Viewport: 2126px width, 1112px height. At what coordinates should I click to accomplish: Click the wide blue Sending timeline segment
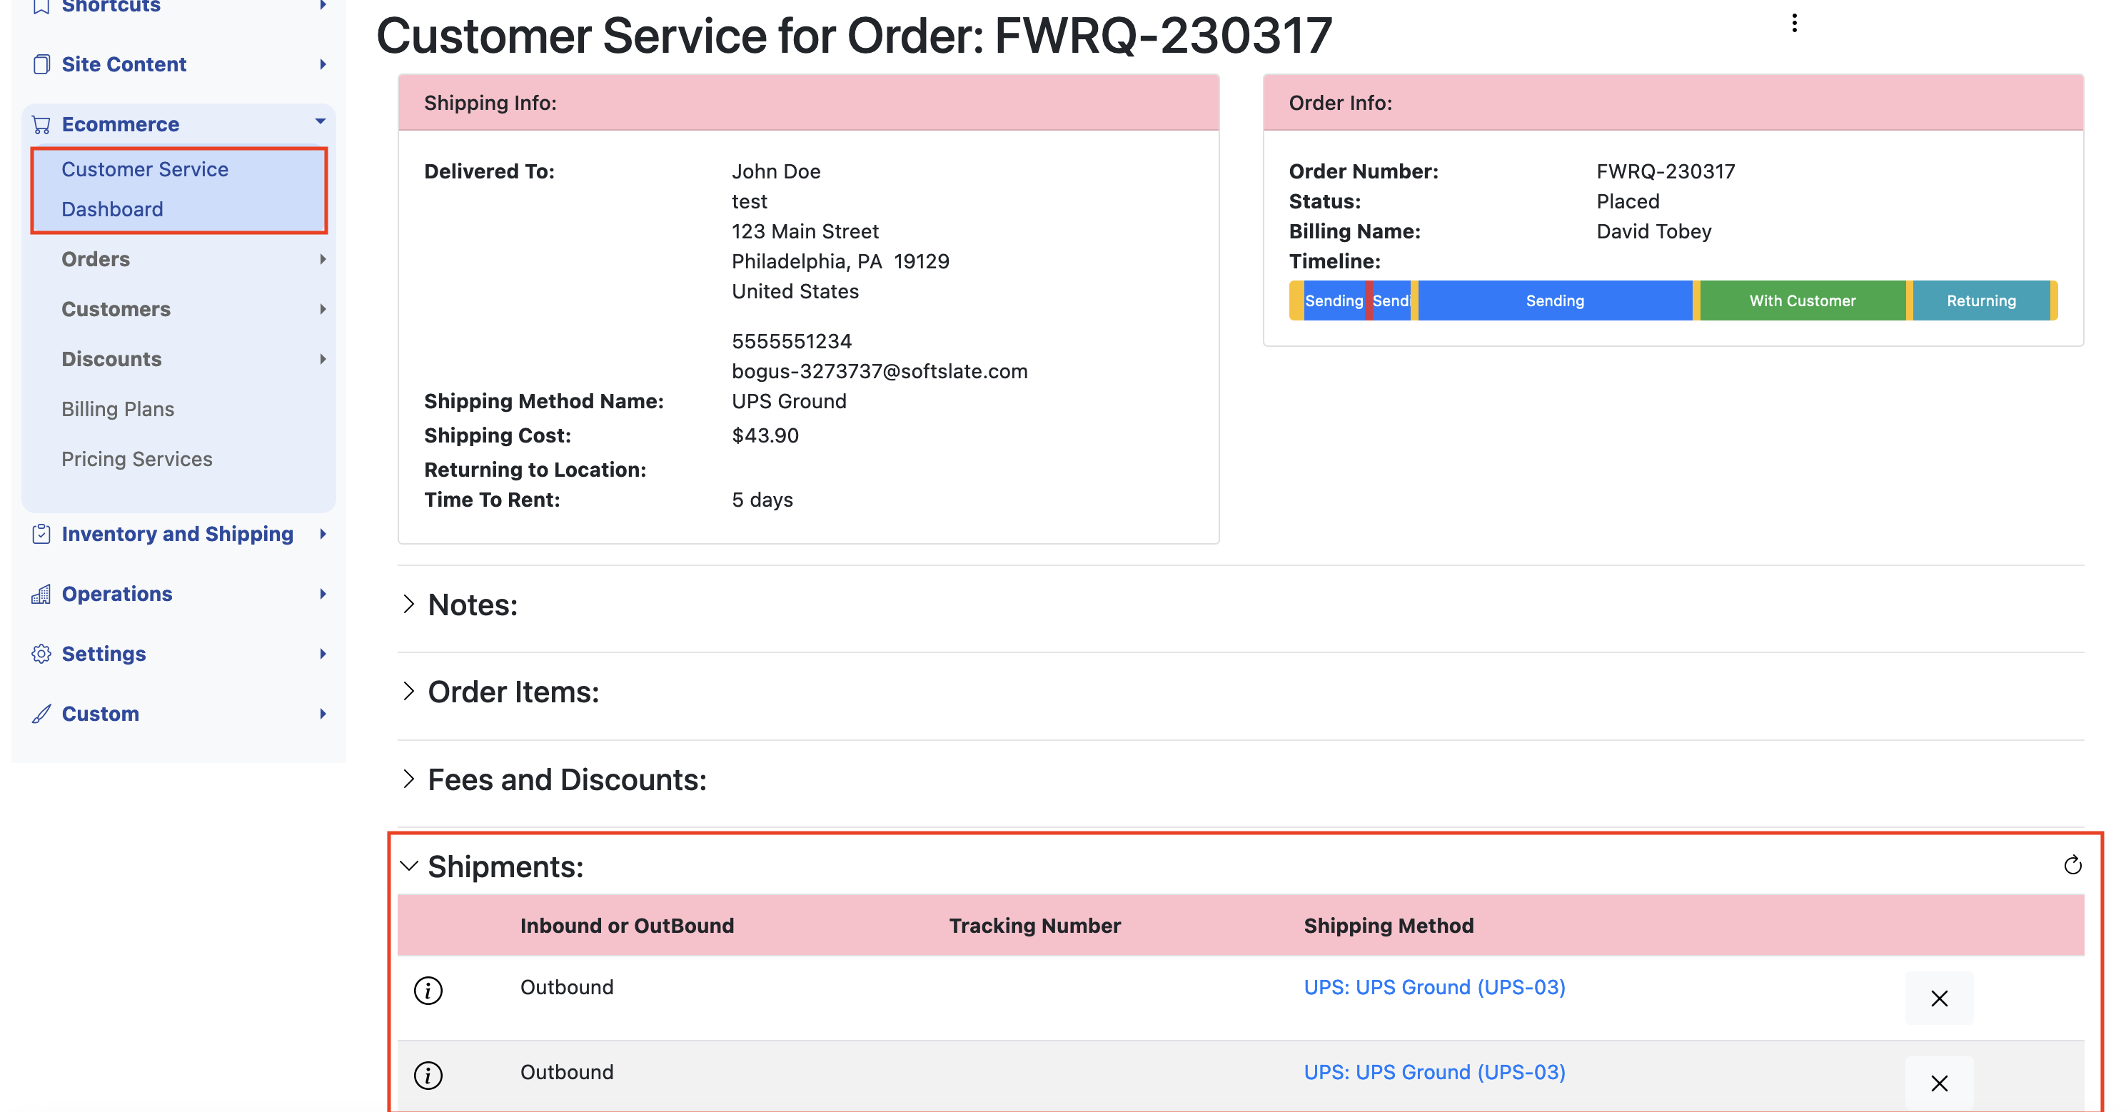click(x=1555, y=301)
